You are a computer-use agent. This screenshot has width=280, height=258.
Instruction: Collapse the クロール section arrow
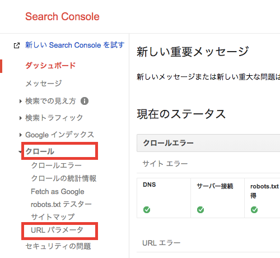click(20, 152)
